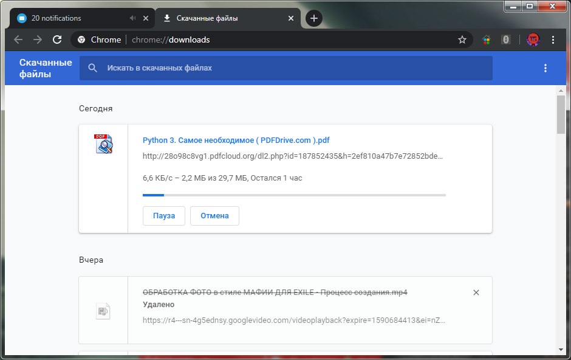Click the googlevideo.com source URL

(294, 320)
